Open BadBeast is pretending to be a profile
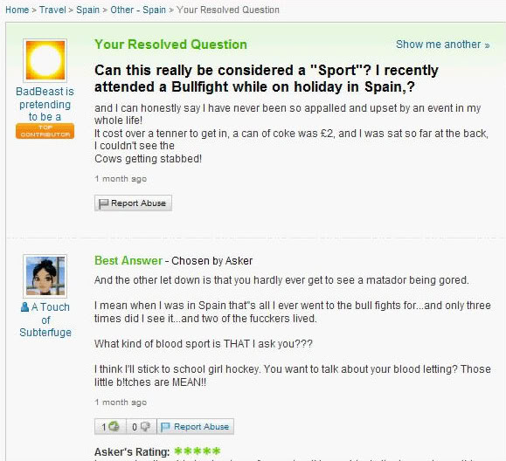 45,104
